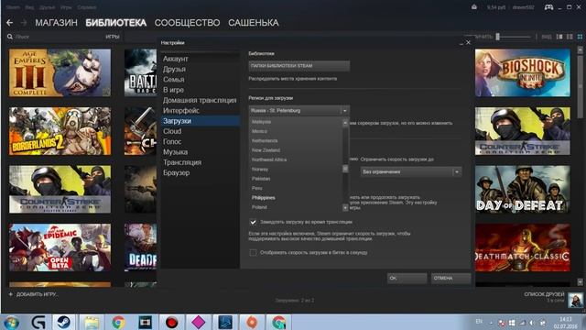Switch library to compact list view icon
Viewport: 586px width, 330px height.
point(570,37)
